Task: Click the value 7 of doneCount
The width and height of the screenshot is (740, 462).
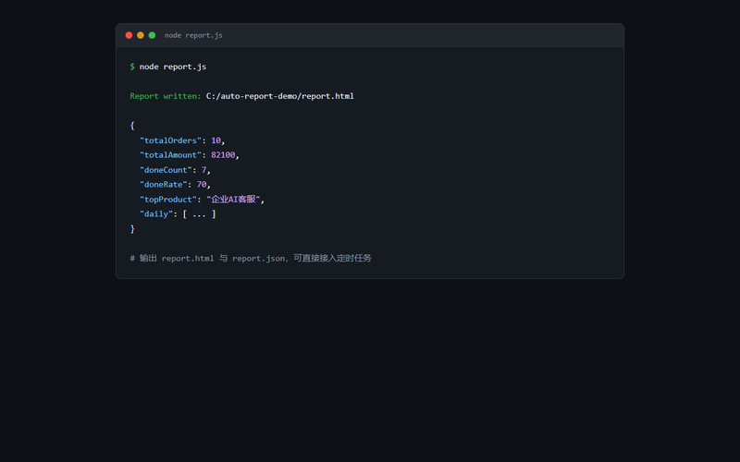Action: tap(203, 170)
